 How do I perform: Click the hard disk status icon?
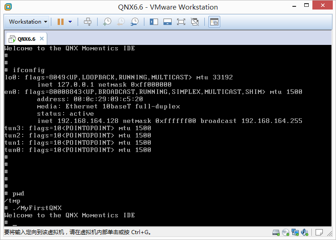pos(276,232)
